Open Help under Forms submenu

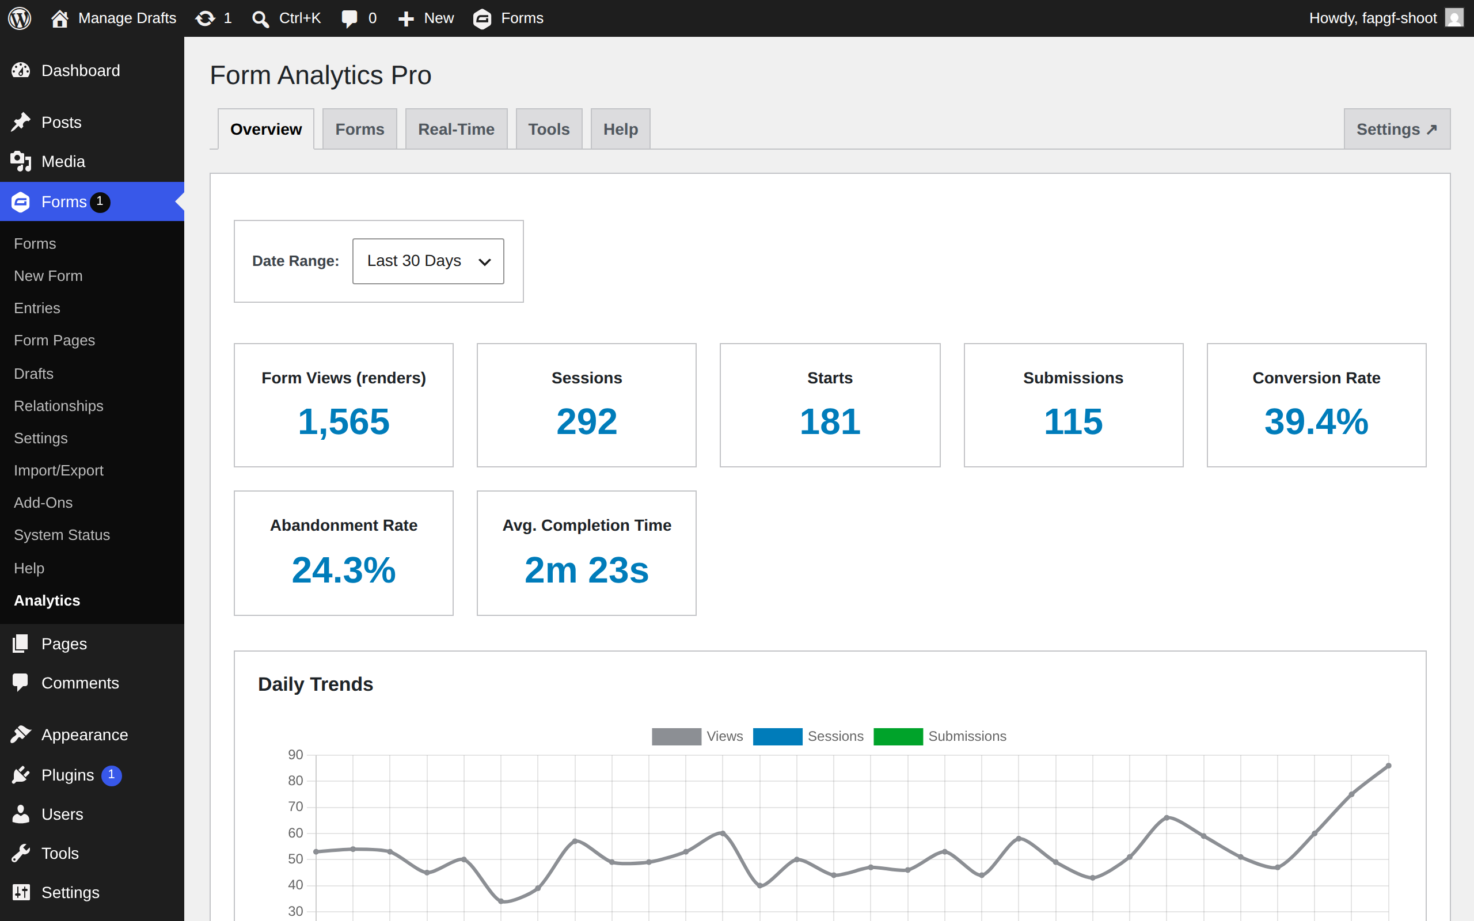coord(29,568)
